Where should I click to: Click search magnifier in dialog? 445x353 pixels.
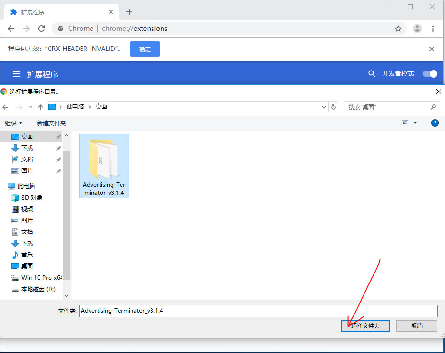(x=433, y=107)
